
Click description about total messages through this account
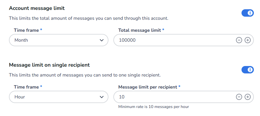tap(88, 18)
